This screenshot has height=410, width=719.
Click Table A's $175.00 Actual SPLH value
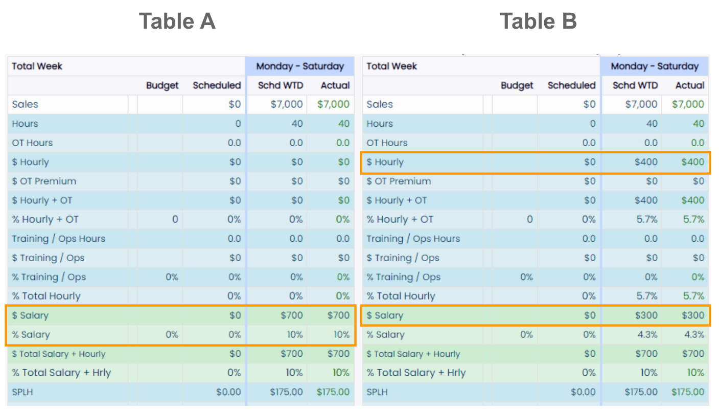(x=333, y=392)
